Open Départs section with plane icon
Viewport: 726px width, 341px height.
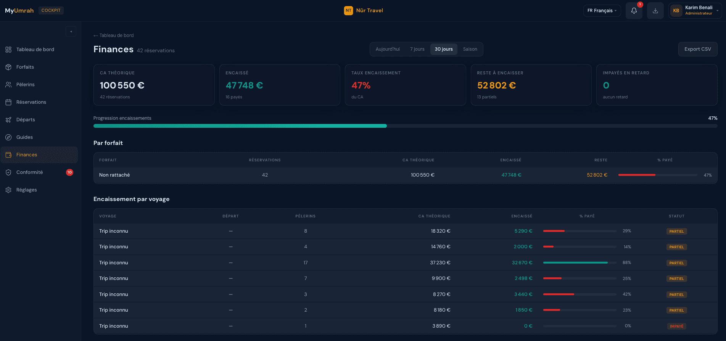click(x=25, y=120)
